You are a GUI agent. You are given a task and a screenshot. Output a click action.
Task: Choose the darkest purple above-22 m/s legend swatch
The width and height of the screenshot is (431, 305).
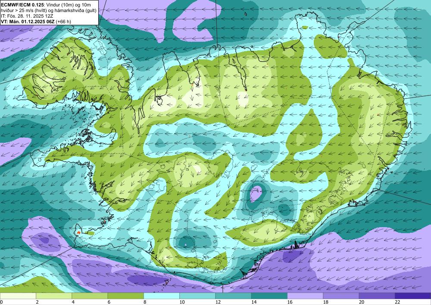[x=413, y=296]
